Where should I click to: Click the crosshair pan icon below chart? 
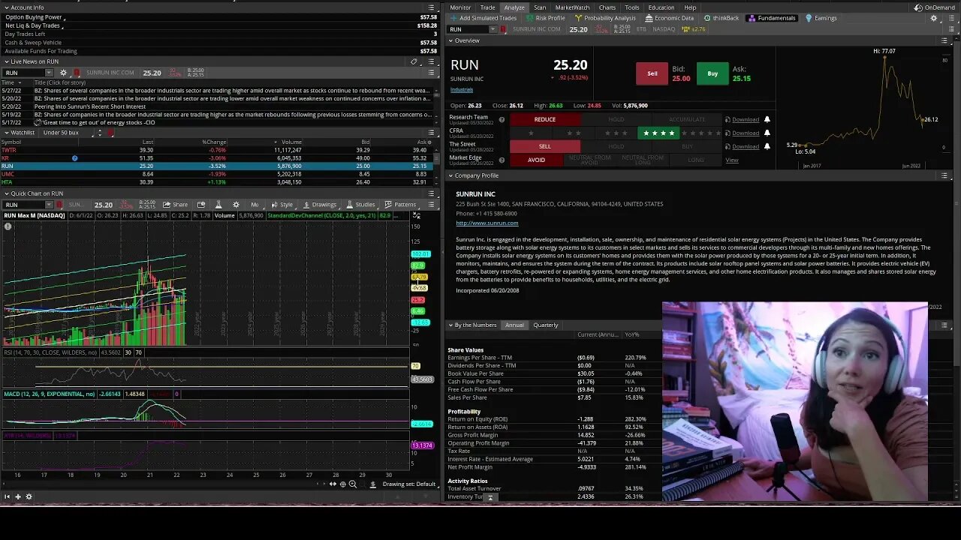tap(342, 484)
